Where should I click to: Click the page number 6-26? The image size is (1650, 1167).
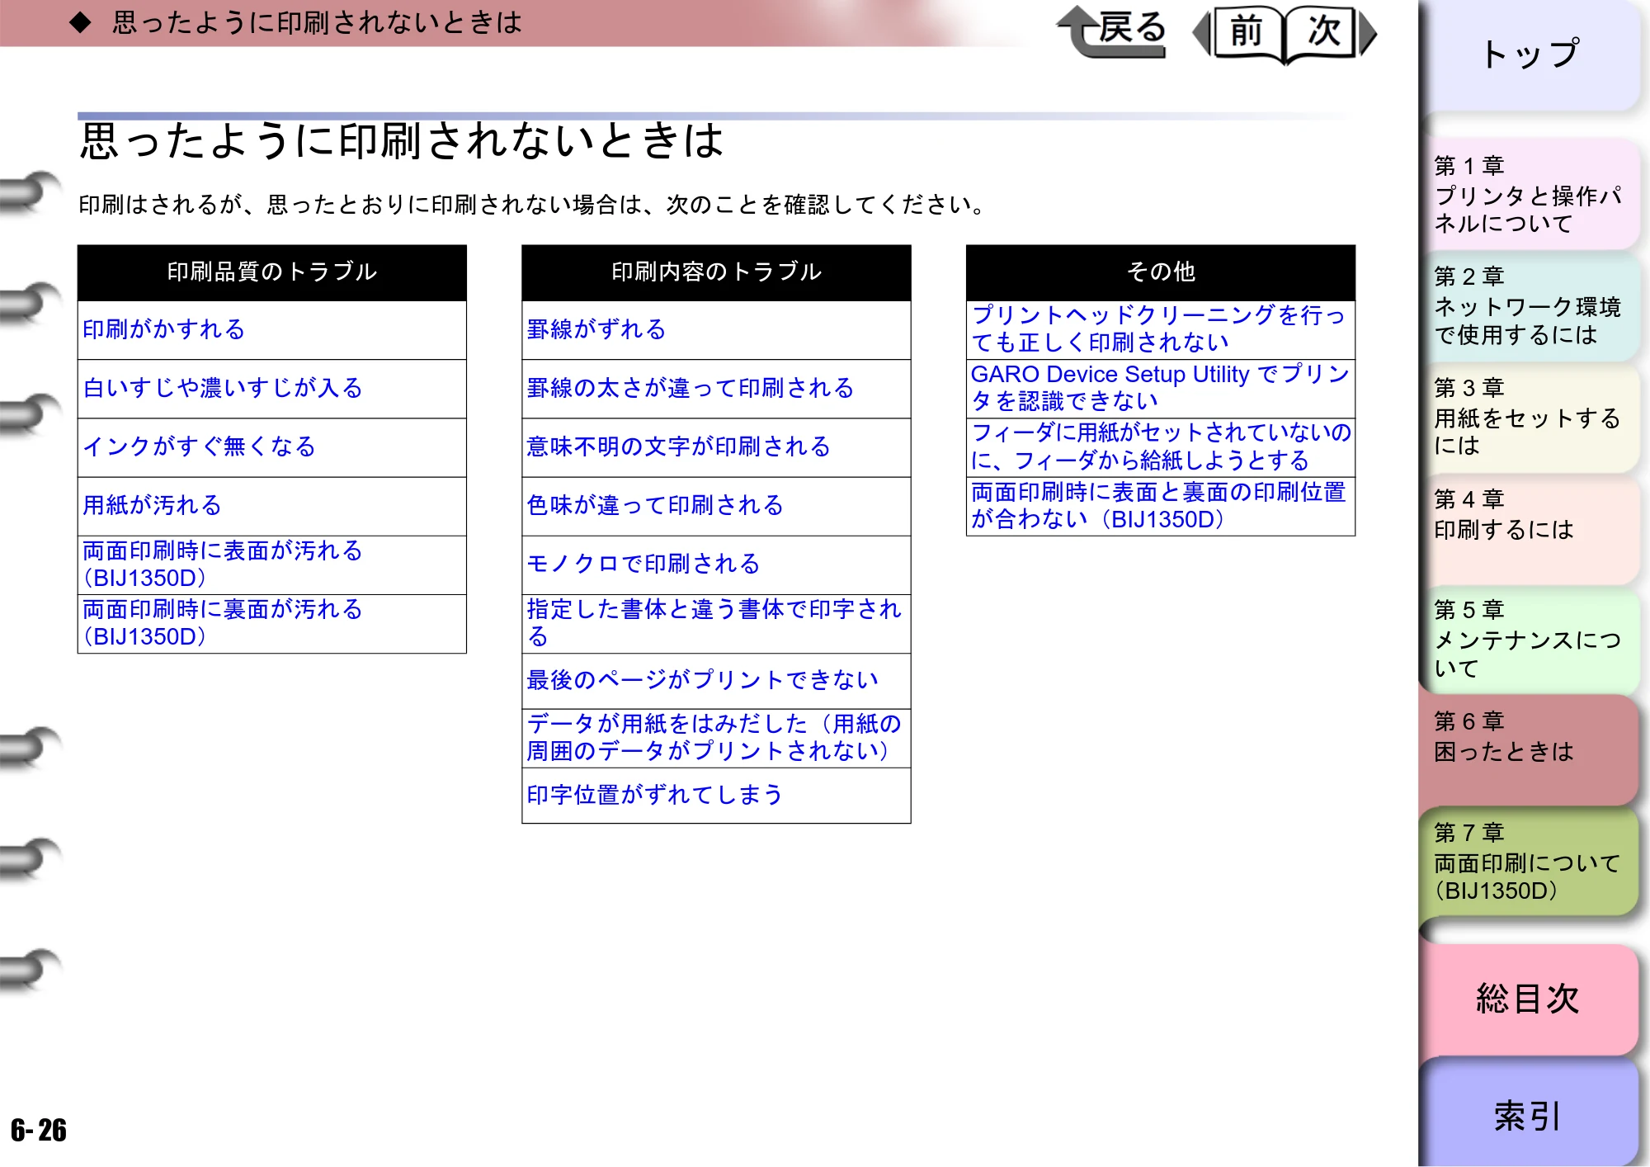tap(39, 1130)
